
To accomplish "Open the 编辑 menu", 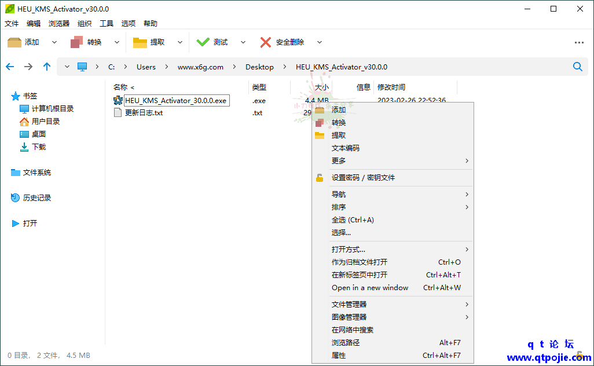I will [34, 24].
